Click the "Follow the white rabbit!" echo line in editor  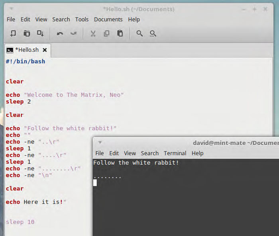[x=61, y=128]
